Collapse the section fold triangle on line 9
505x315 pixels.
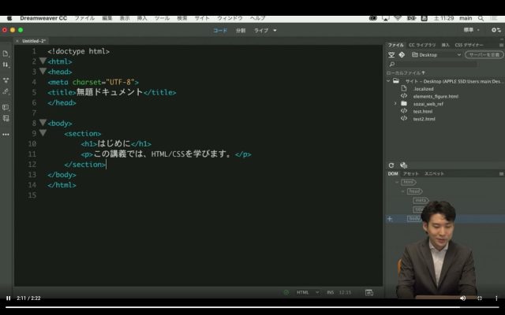pyautogui.click(x=43, y=133)
